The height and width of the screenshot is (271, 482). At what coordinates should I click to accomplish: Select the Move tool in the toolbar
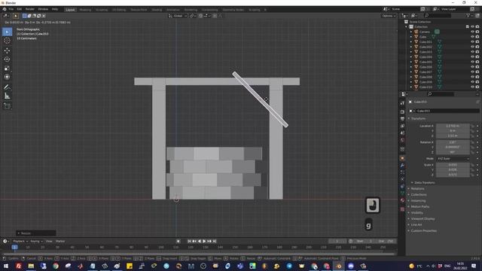tap(7, 50)
